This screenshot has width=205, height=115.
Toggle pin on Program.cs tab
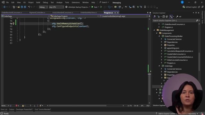point(115,13)
